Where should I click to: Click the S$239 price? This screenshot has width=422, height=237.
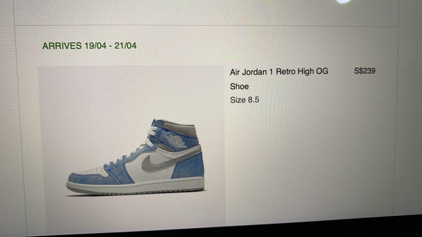pyautogui.click(x=364, y=71)
